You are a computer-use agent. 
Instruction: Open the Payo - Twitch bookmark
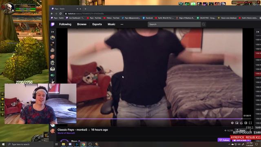coord(57,18)
